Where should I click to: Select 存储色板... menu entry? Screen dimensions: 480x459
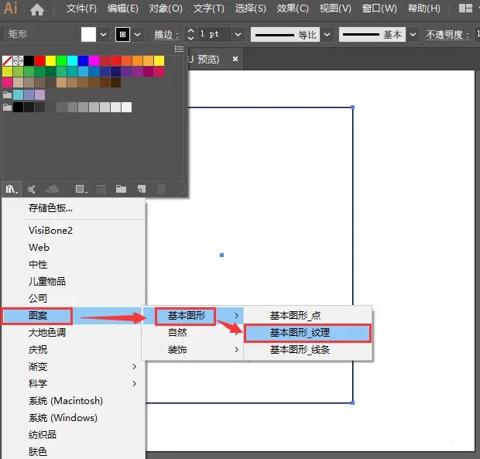(51, 207)
